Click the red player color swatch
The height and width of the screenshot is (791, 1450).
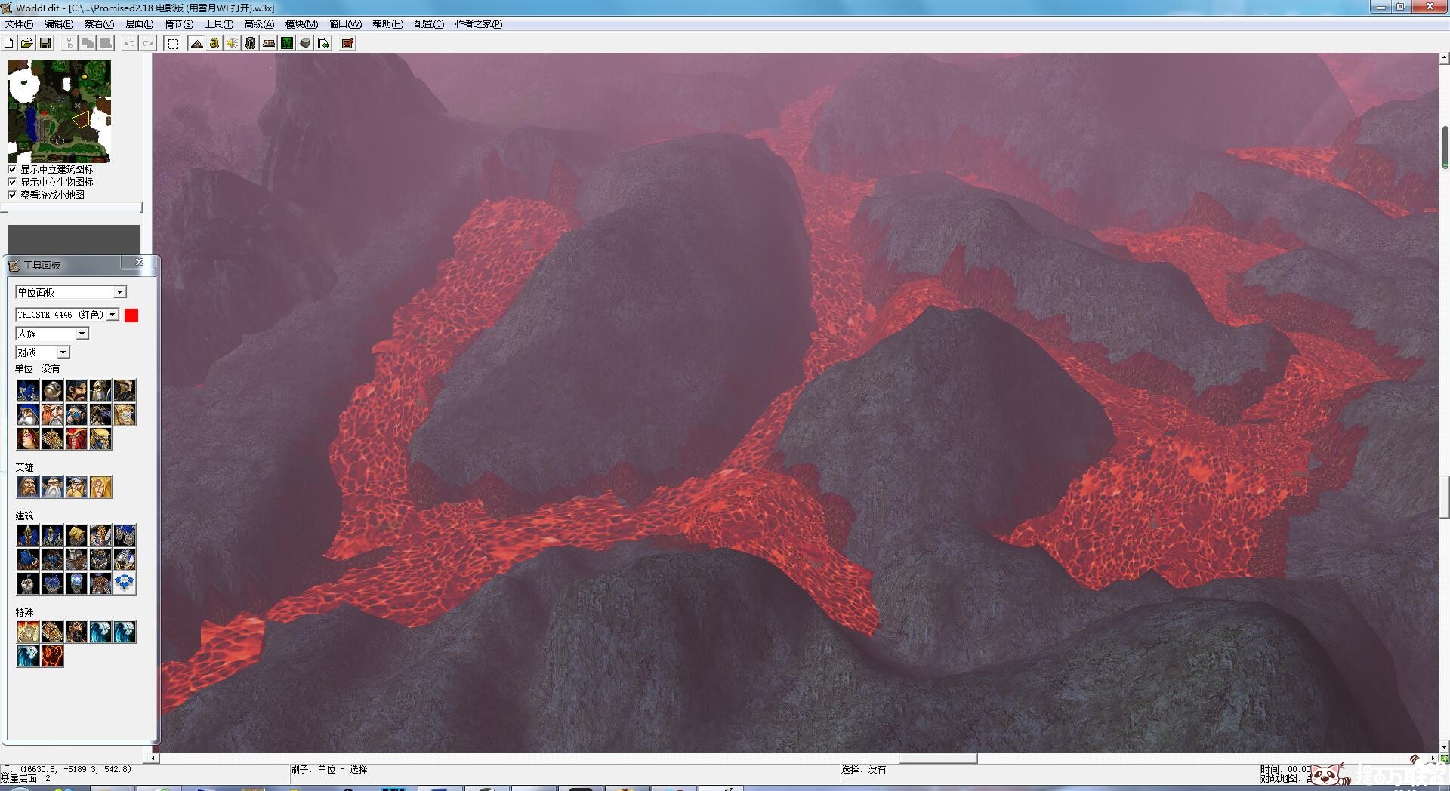pos(131,315)
